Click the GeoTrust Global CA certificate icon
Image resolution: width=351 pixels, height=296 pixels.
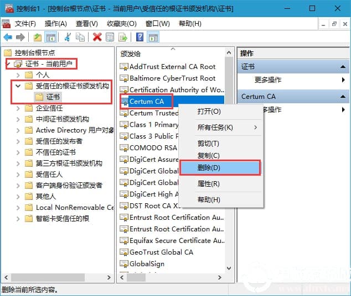coord(124,252)
